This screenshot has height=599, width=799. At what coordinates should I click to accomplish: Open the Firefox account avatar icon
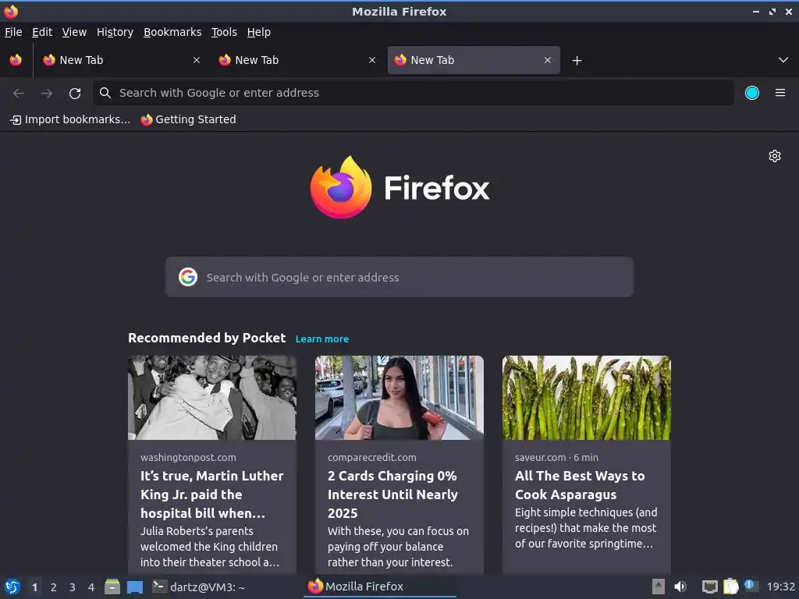click(751, 93)
